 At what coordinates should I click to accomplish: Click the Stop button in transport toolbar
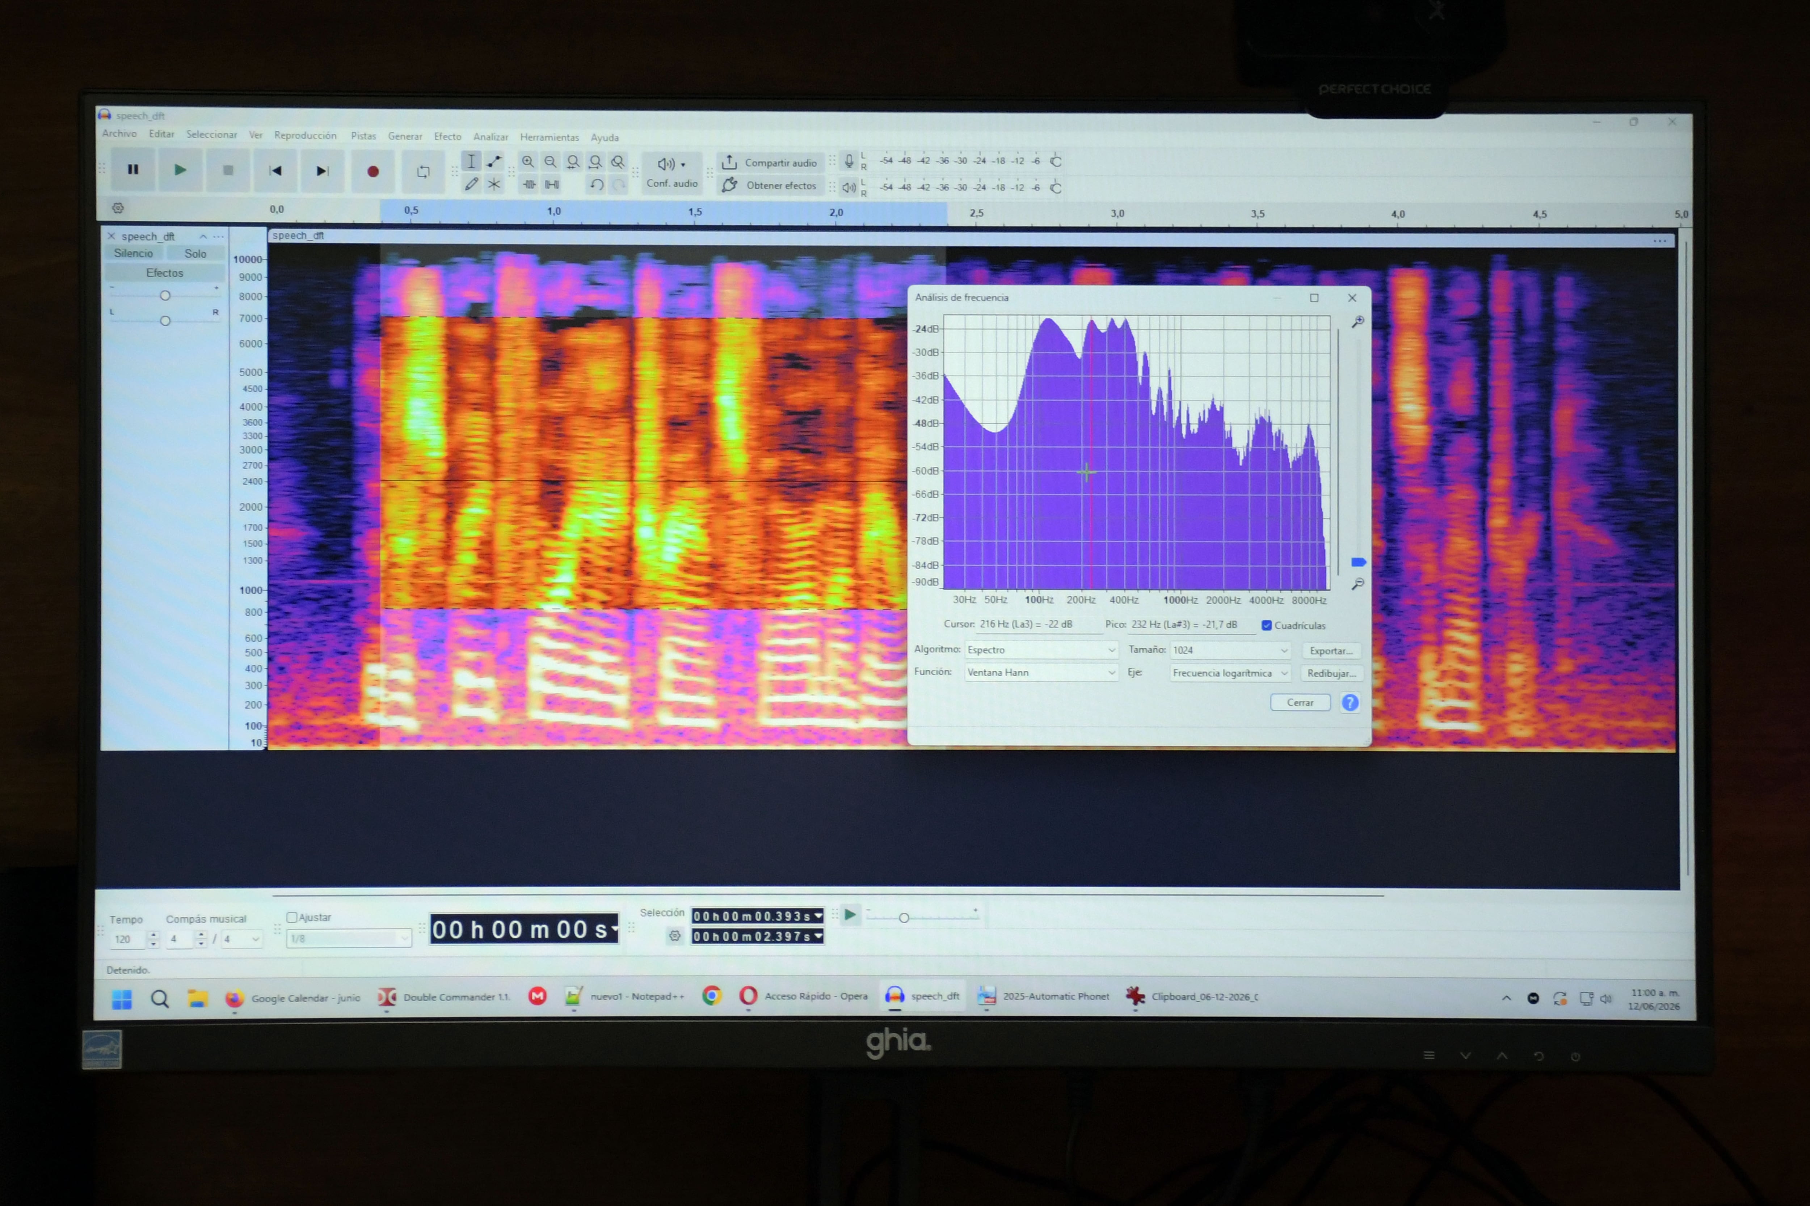click(x=228, y=171)
